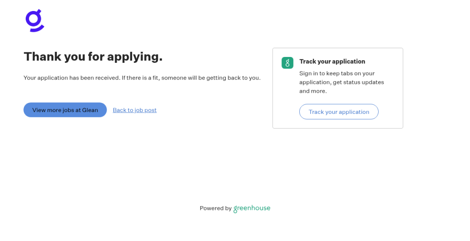Open the greenhouse wordmark in the footer
Image resolution: width=470 pixels, height=241 pixels.
click(x=252, y=208)
